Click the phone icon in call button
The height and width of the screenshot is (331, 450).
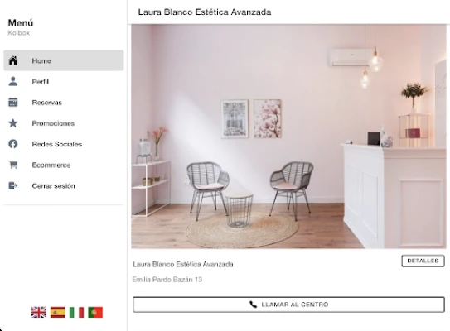click(253, 305)
